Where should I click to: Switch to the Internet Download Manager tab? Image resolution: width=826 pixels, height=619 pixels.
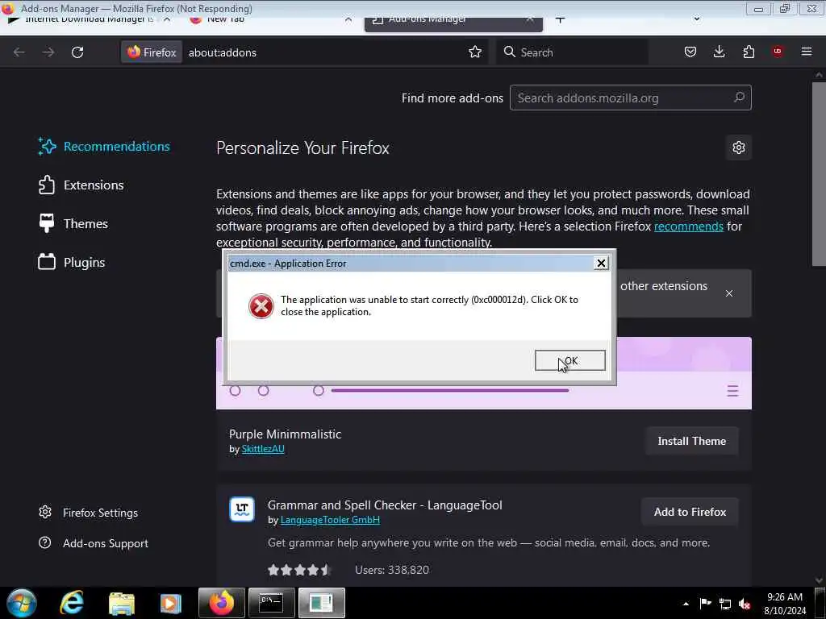click(x=89, y=20)
